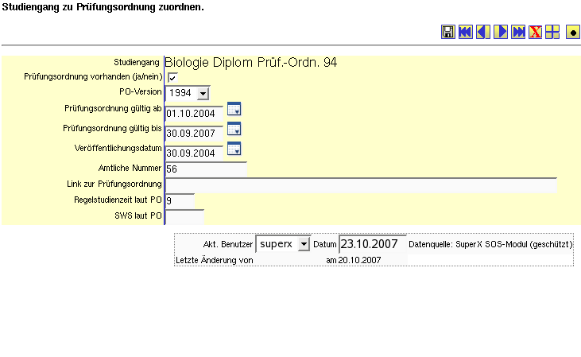
Task: Toggle the Prüfungsordnung vorhanden checkbox
Action: coord(172,77)
